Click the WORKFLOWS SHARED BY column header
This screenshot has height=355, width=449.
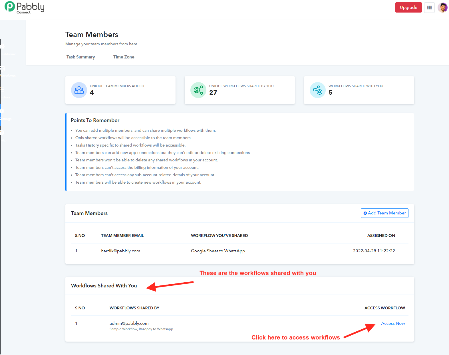click(134, 308)
